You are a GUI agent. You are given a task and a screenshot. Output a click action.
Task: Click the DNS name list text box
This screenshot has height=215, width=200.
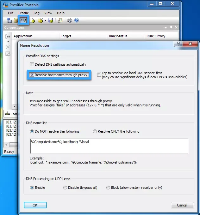point(109,146)
